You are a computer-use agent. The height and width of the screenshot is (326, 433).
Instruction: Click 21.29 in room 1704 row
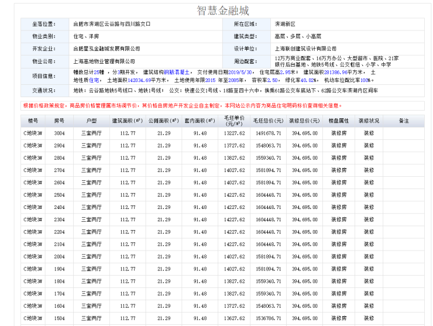pyautogui.click(x=164, y=294)
